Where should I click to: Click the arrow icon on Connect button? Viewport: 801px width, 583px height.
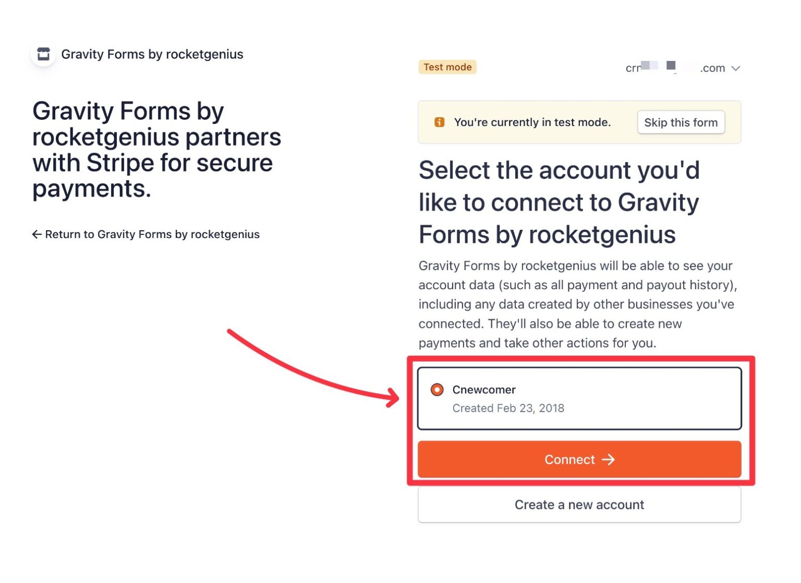click(608, 460)
